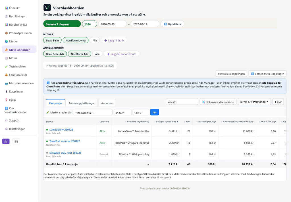
Task: Select Alla under Annonskonton
Action: [97, 54]
